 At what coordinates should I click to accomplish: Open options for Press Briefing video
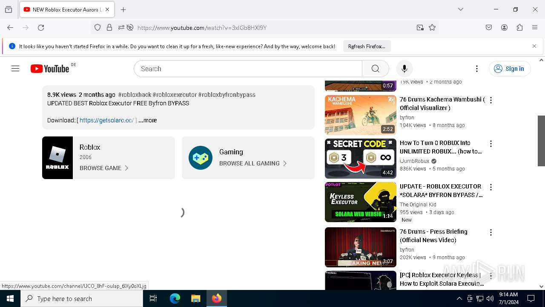coord(491,232)
